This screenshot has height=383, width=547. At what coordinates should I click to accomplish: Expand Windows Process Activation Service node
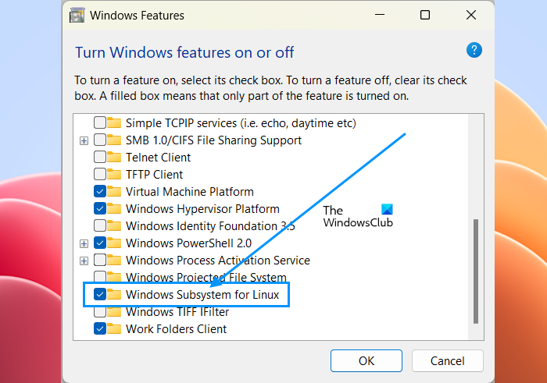tap(84, 261)
